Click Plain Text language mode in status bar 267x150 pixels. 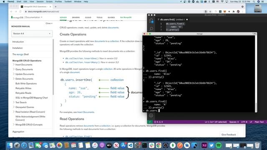coord(259,122)
